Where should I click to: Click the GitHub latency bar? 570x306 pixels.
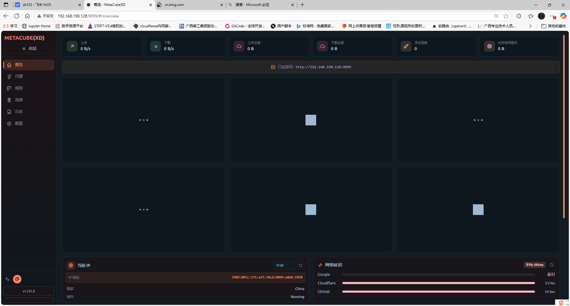(x=438, y=292)
